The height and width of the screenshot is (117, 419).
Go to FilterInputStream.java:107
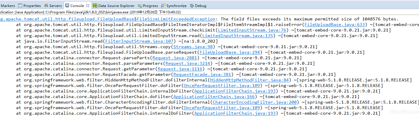click(x=139, y=41)
